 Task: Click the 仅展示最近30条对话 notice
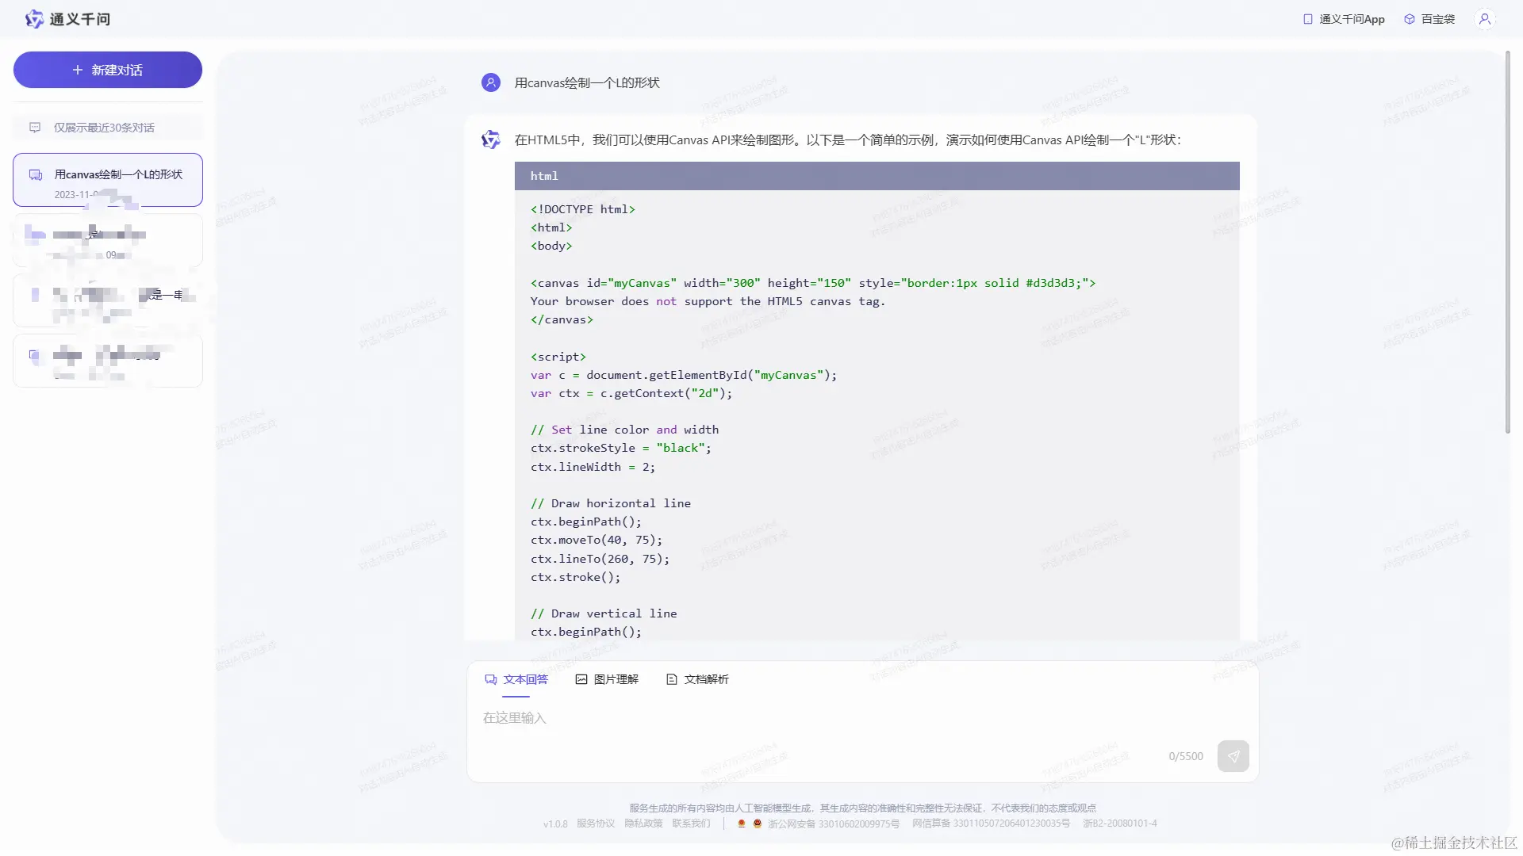point(104,128)
